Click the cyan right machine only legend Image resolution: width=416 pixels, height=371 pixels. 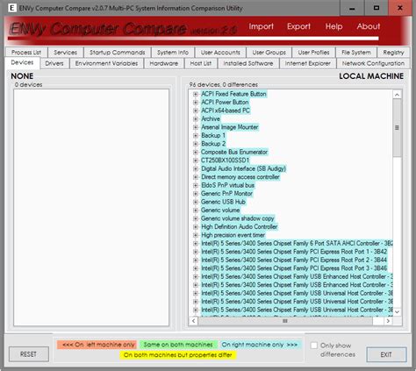(260, 345)
